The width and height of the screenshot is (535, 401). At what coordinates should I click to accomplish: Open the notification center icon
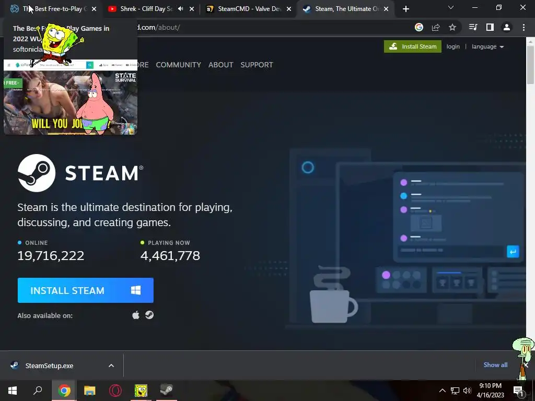[x=519, y=391]
